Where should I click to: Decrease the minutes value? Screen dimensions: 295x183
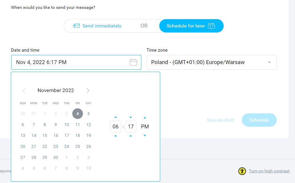click(x=131, y=136)
